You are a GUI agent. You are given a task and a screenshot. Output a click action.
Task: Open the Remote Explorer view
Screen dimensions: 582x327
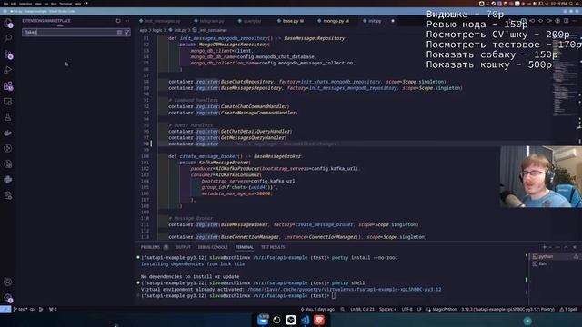[x=8, y=102]
